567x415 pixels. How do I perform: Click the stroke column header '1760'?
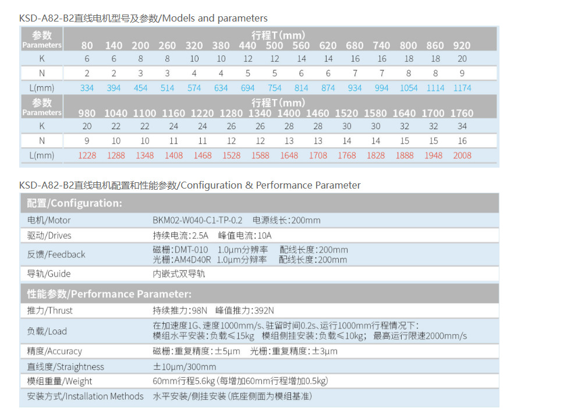[x=462, y=113]
